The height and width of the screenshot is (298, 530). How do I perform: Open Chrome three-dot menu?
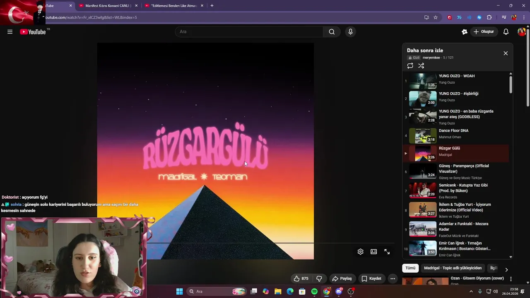point(524,17)
